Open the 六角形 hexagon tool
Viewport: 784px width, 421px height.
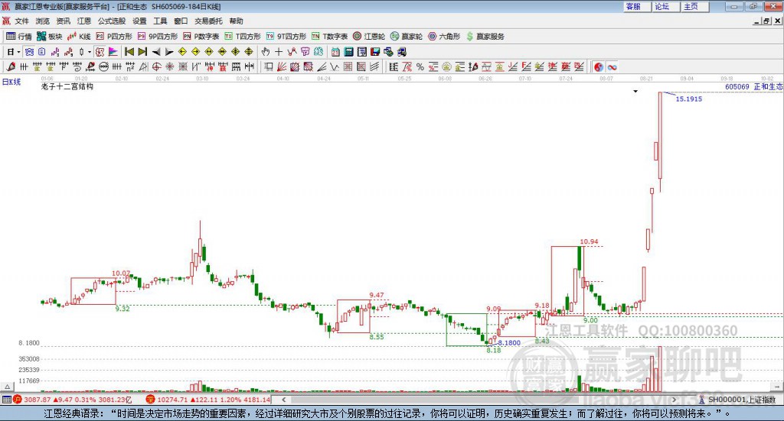(444, 37)
